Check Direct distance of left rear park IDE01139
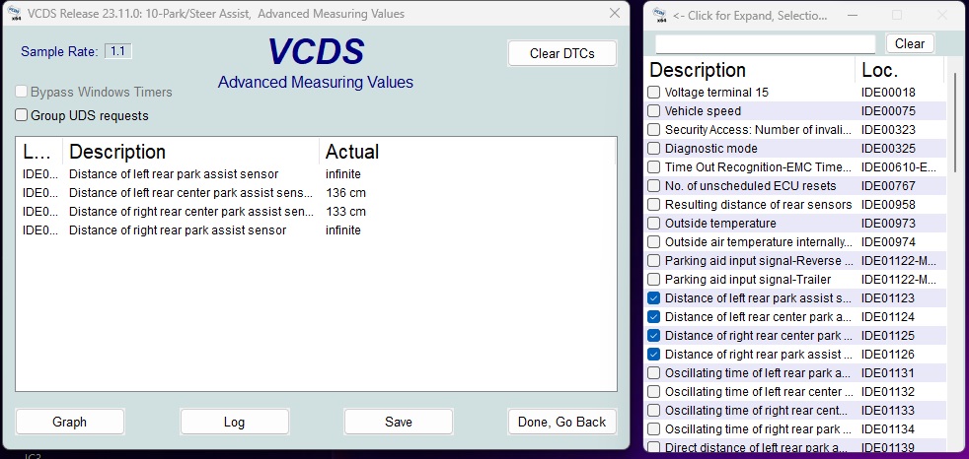Image resolution: width=969 pixels, height=459 pixels. (x=654, y=448)
